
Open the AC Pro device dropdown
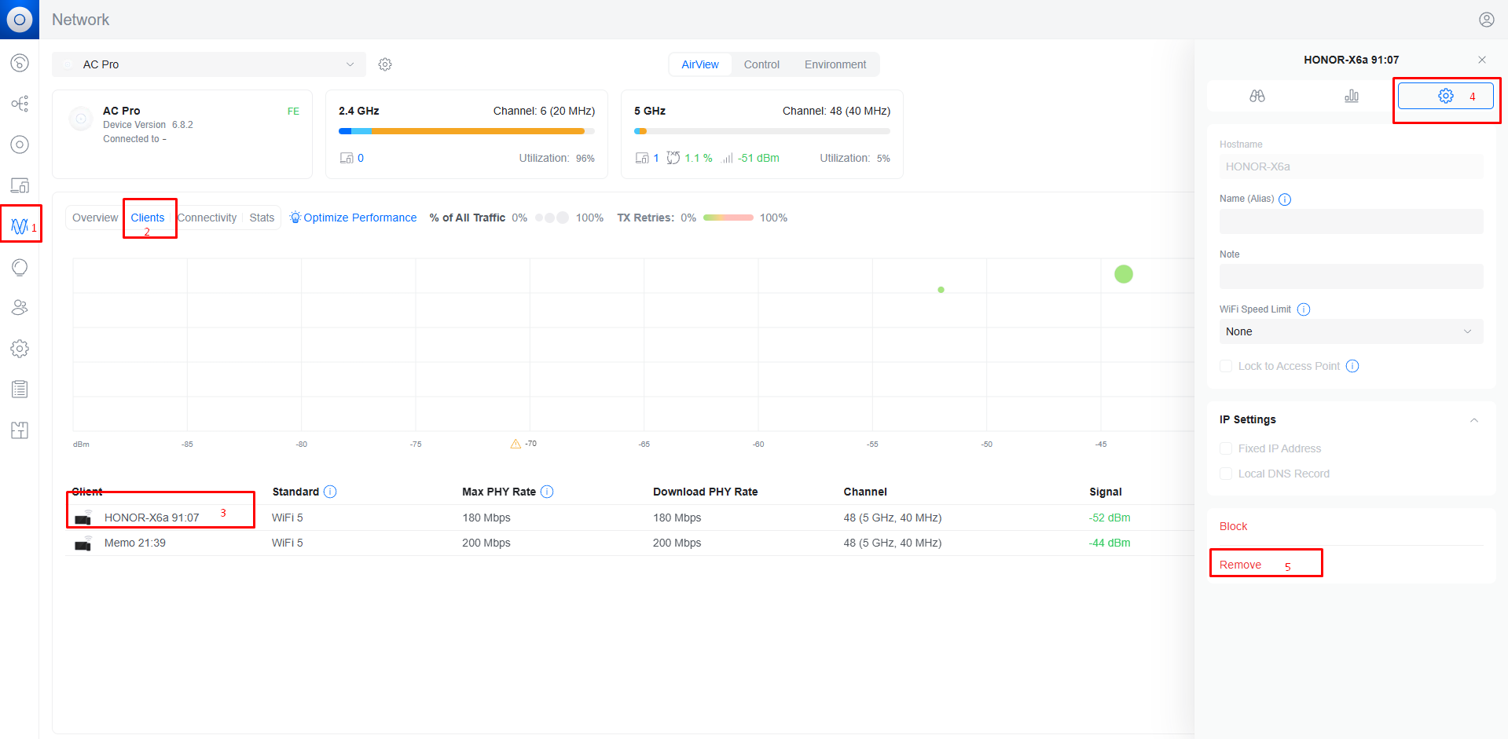coord(209,64)
